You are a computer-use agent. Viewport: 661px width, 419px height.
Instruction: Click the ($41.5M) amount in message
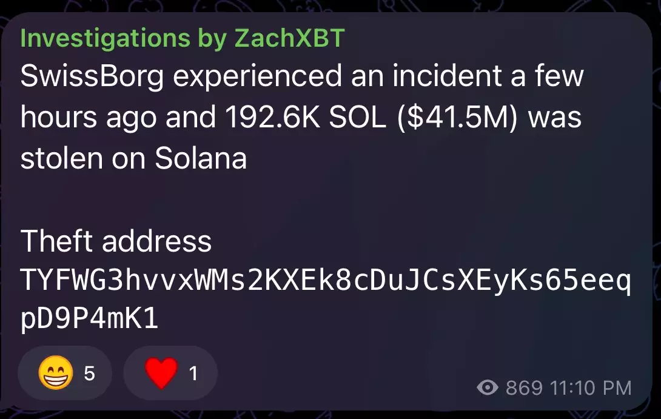point(457,117)
